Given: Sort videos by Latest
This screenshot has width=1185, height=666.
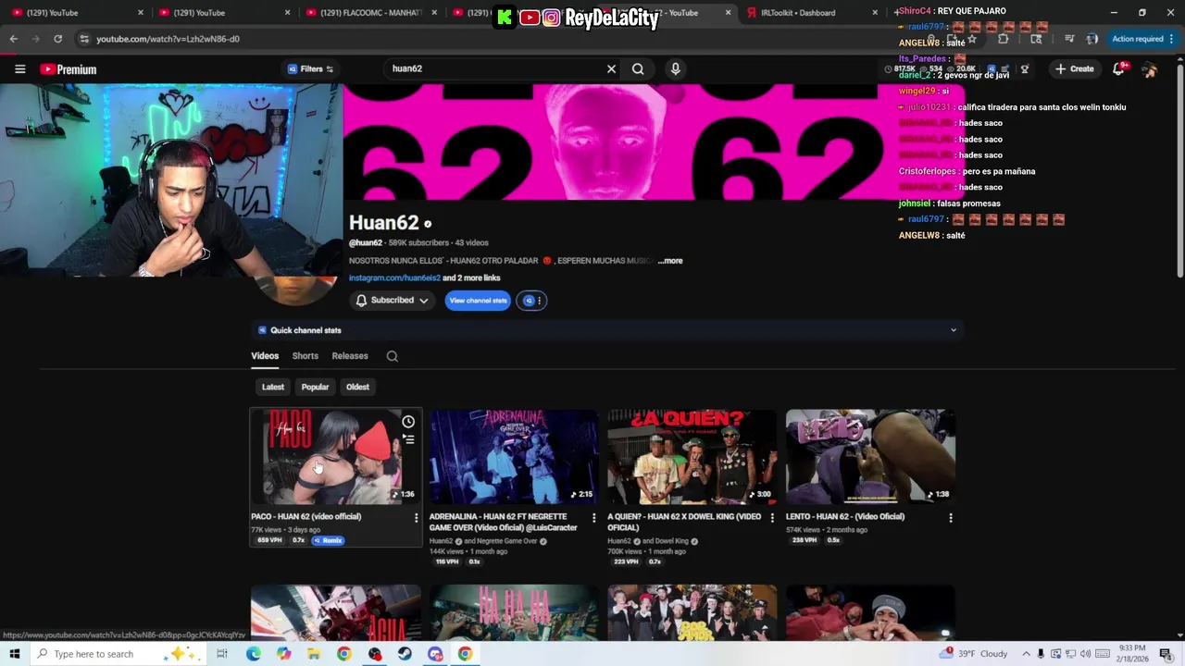Looking at the screenshot, I should tap(273, 387).
